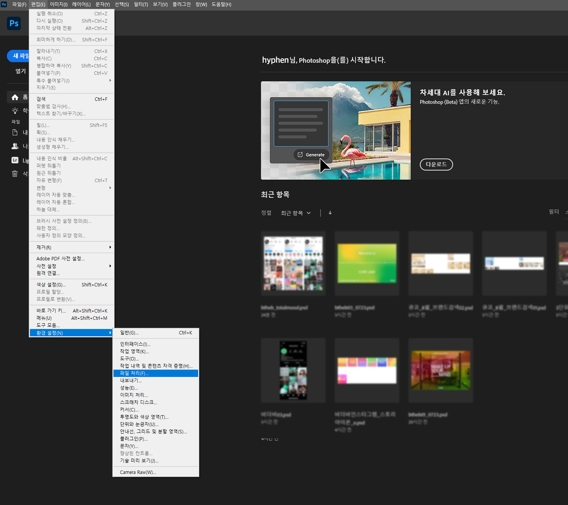Open the Instagram grid recent file thumbnail

(293, 263)
